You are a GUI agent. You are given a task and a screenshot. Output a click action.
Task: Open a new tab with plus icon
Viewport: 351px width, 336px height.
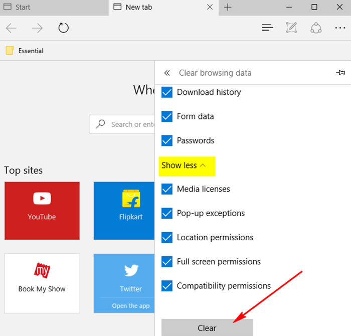[228, 7]
